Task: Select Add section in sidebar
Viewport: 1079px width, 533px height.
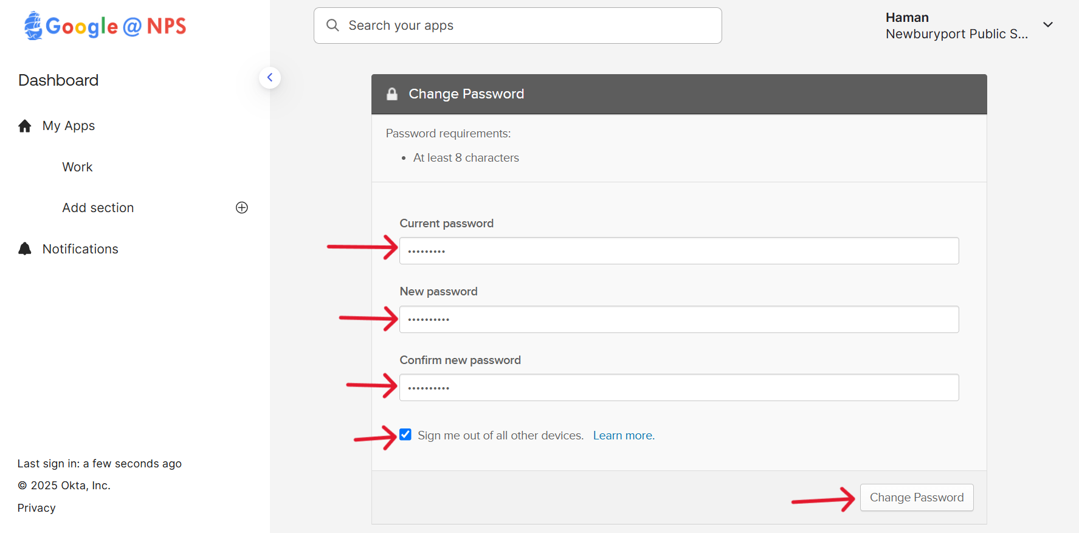Action: tap(98, 208)
